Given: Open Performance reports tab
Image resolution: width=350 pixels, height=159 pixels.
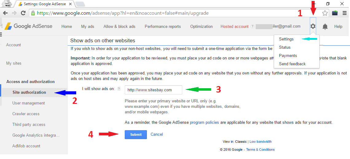Looking at the screenshot, I should (163, 26).
